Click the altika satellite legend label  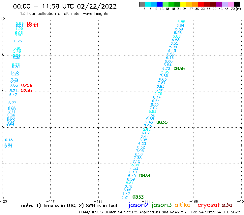[x=182, y=205]
